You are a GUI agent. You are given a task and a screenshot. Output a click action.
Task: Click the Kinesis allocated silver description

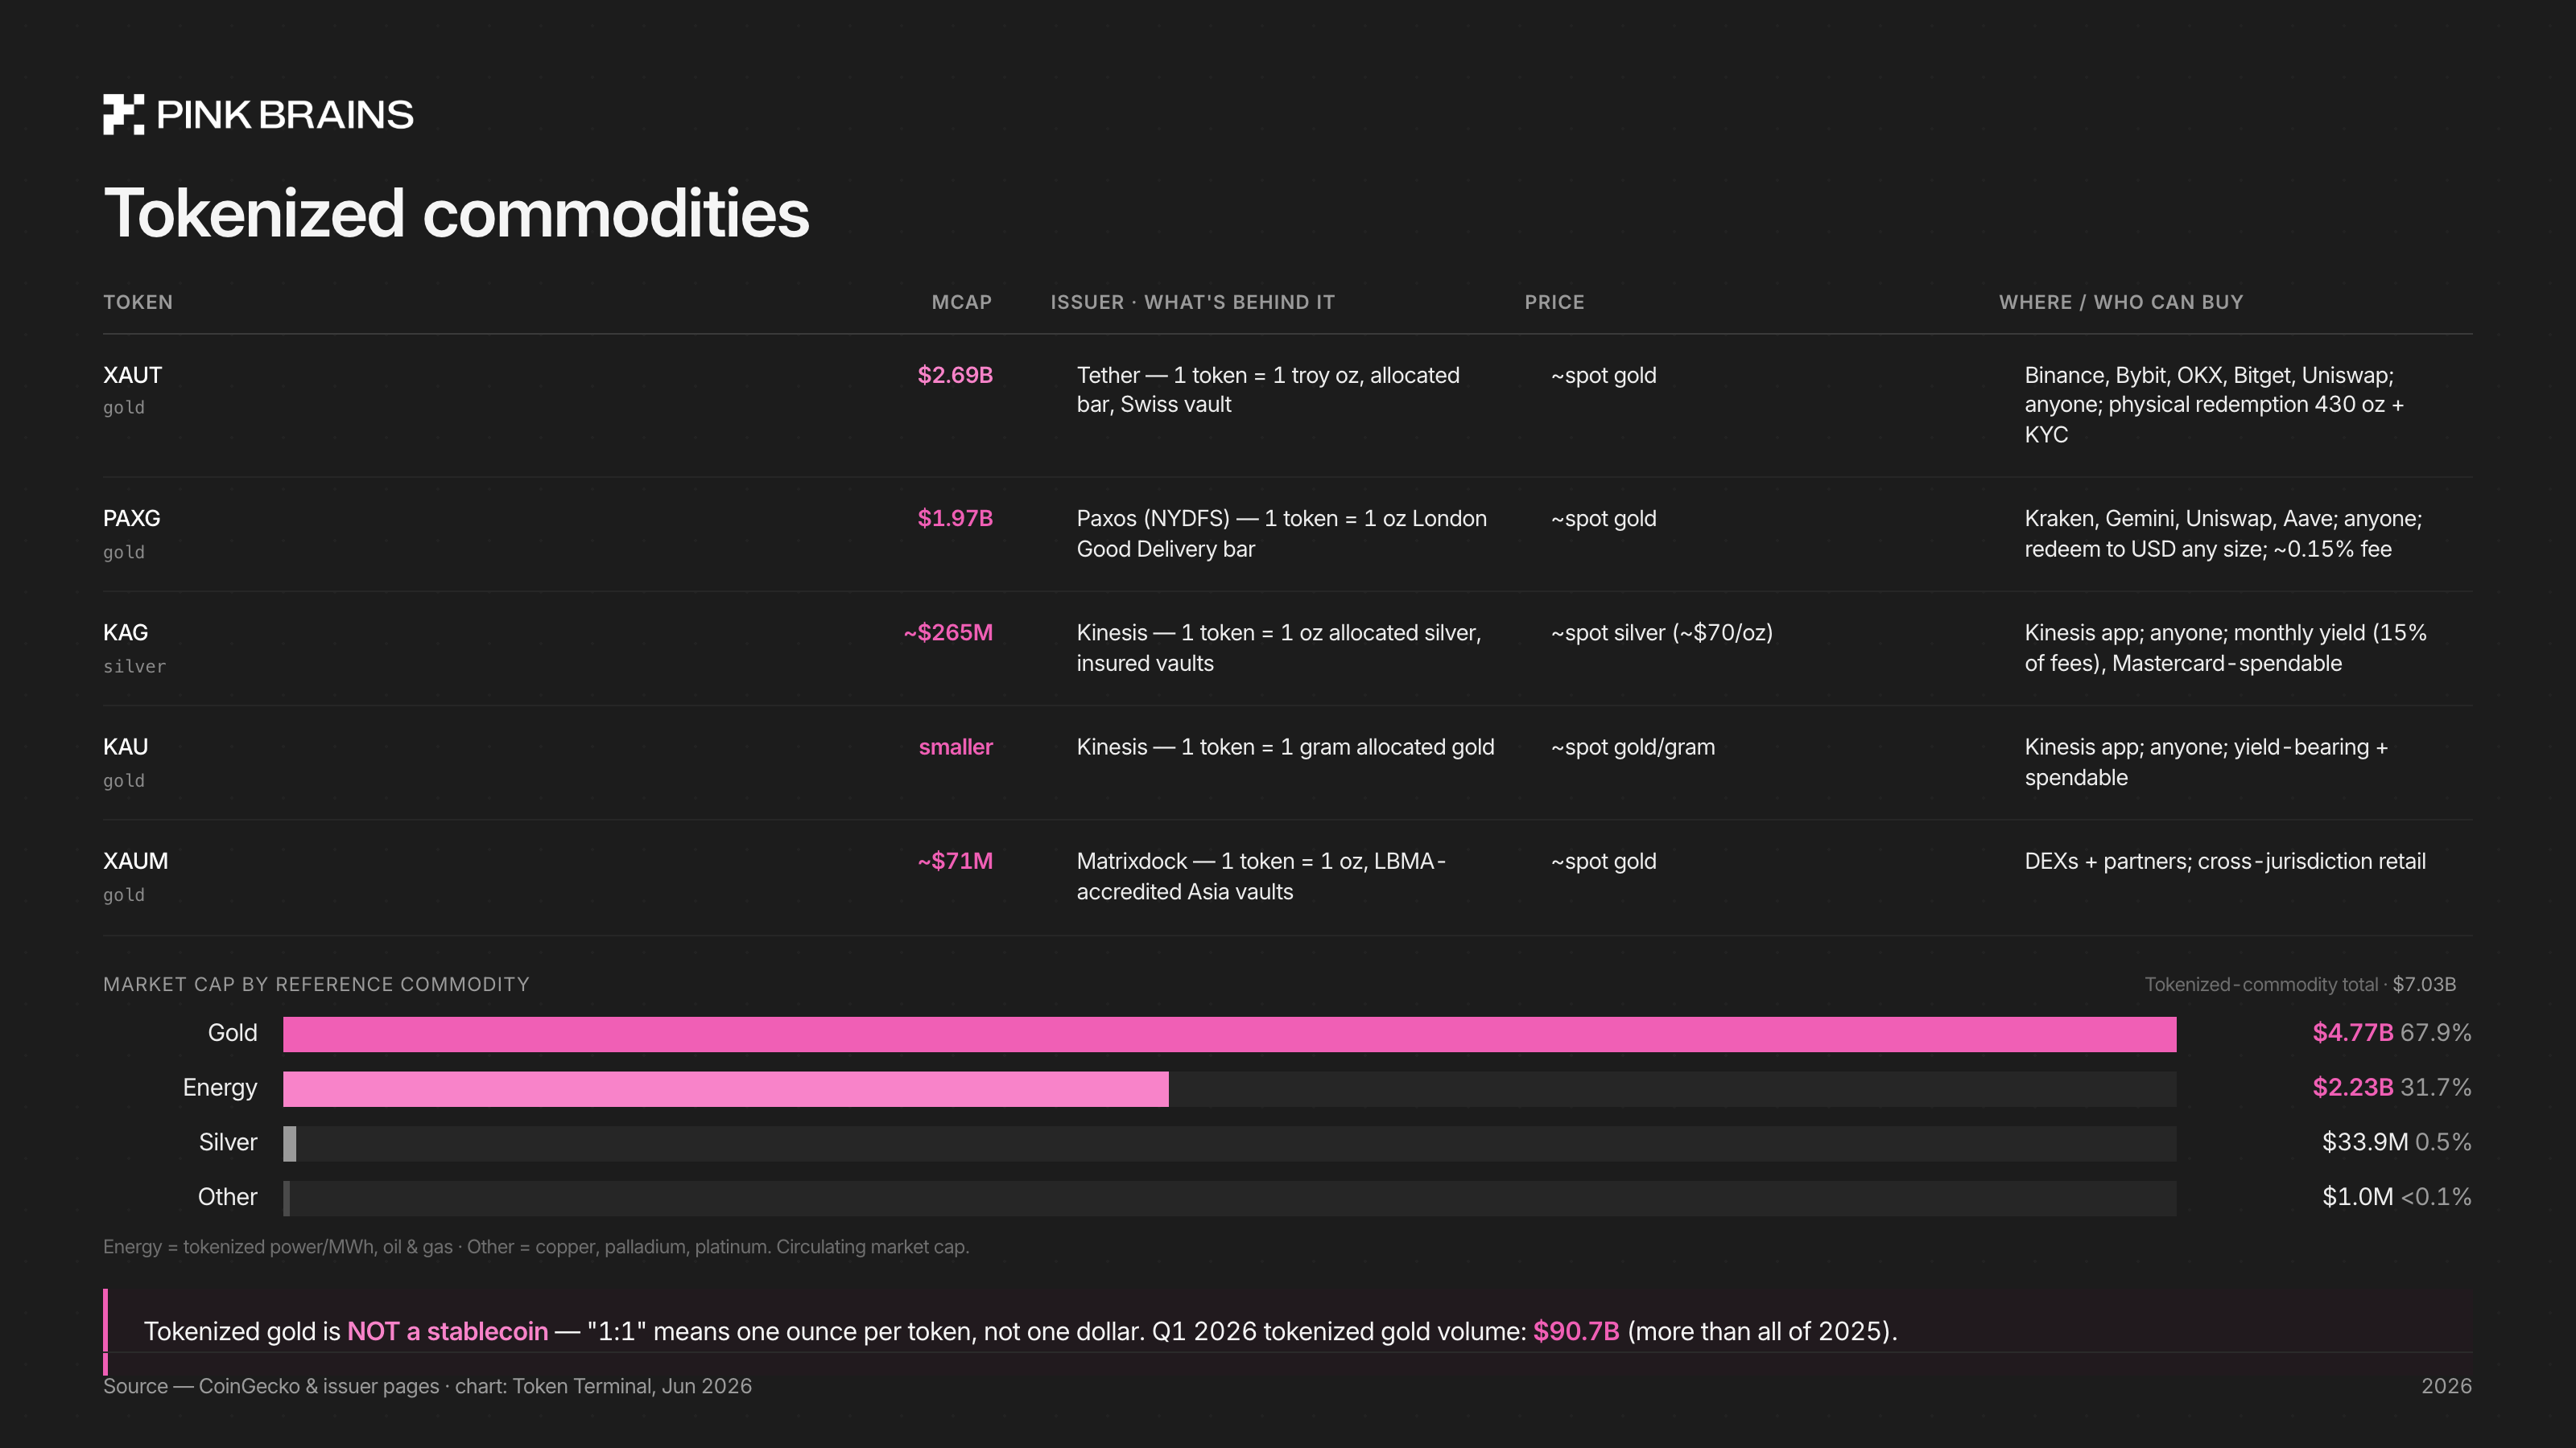(1279, 648)
